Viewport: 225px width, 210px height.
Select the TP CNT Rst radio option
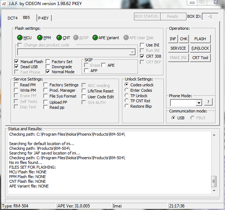127,100
